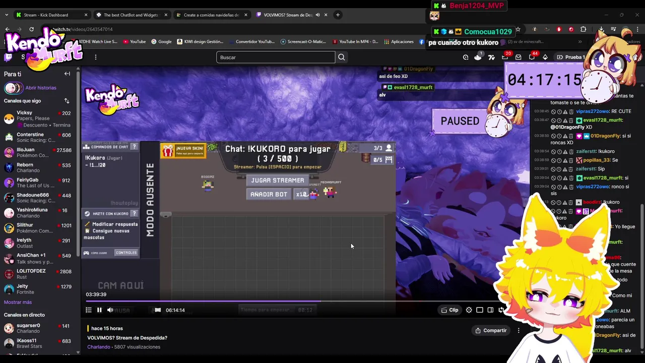This screenshot has height=363, width=645.
Task: Open sugarser0 live channel
Action: (39, 328)
